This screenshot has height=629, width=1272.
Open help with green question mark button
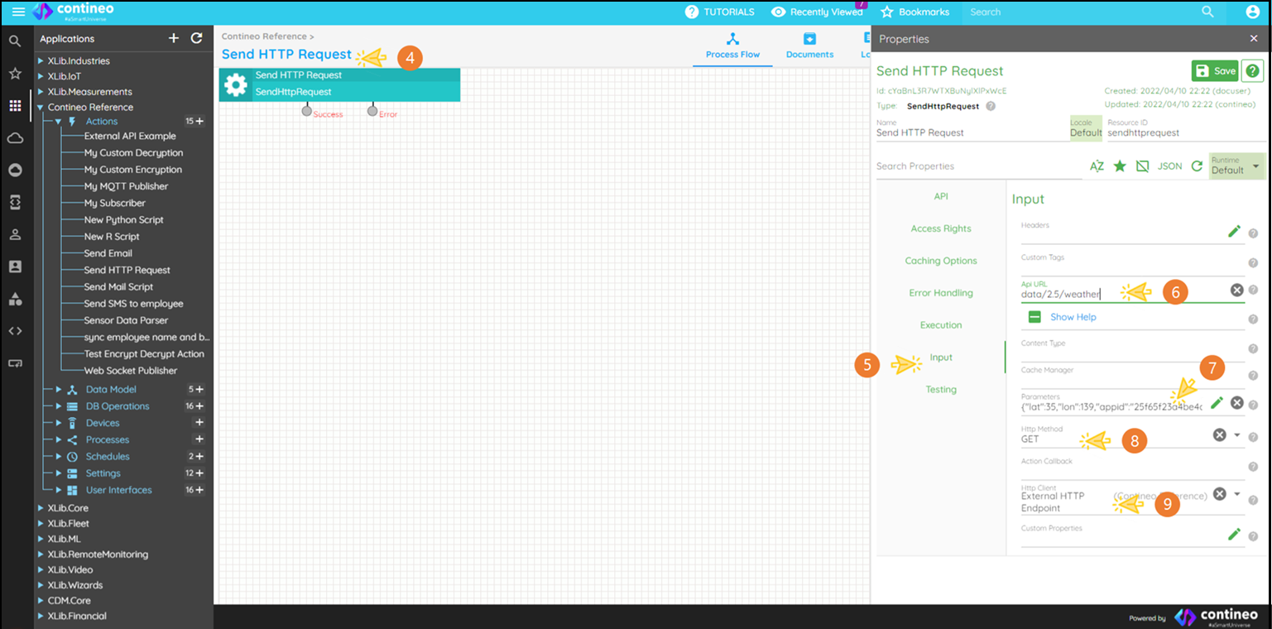(x=1253, y=71)
